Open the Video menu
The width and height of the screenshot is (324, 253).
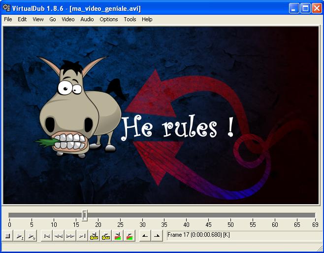[x=68, y=19]
